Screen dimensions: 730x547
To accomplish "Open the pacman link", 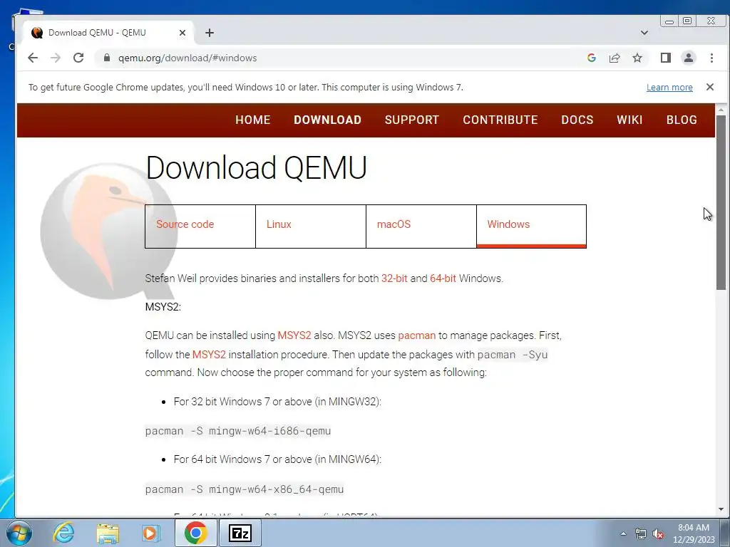I will pos(416,335).
